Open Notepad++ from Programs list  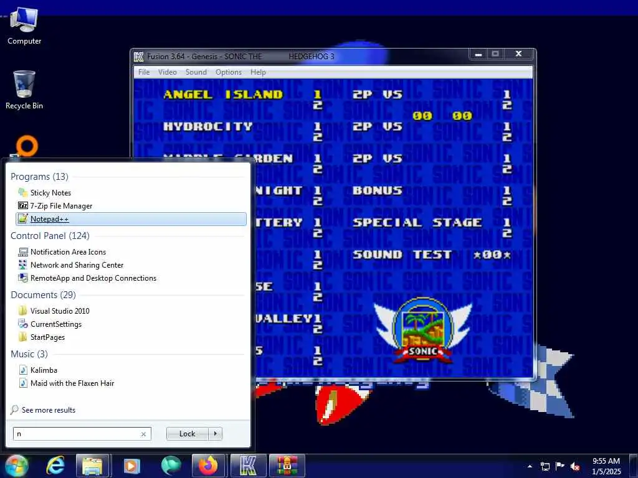click(x=131, y=218)
